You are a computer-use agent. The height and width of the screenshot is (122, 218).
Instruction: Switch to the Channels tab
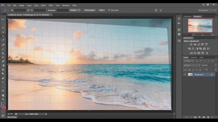point(193,57)
